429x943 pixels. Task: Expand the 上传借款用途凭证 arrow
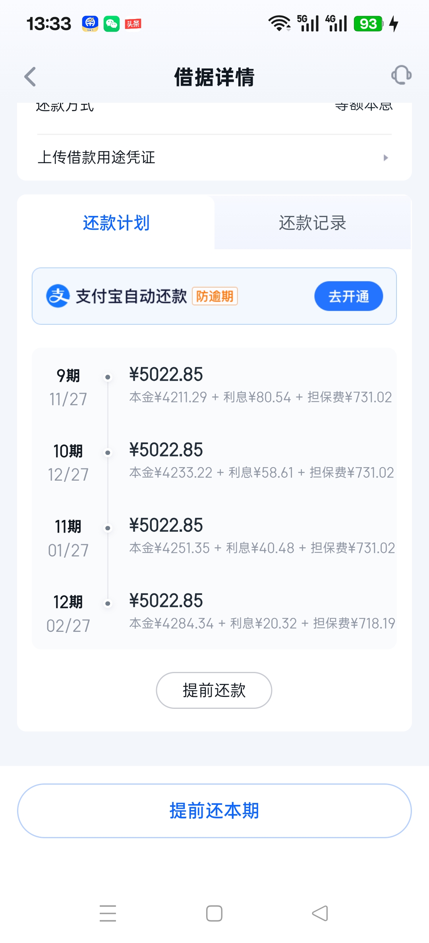(385, 158)
